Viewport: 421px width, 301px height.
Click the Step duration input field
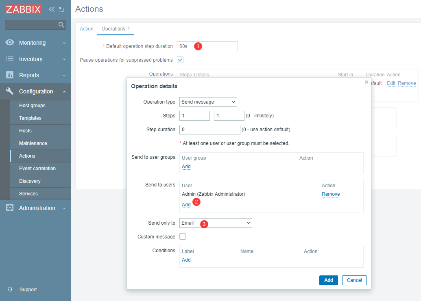pyautogui.click(x=209, y=130)
